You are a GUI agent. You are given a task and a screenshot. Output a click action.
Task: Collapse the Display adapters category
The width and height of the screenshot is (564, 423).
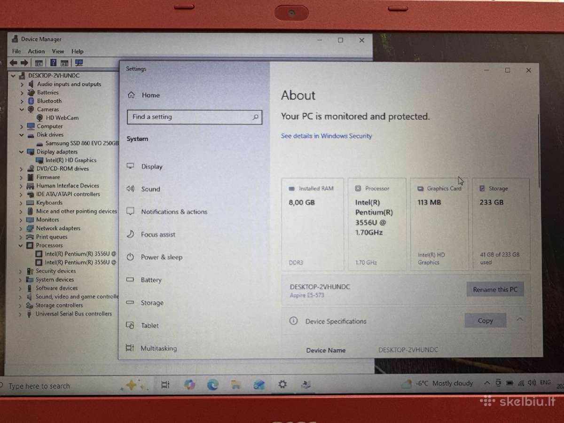click(22, 152)
